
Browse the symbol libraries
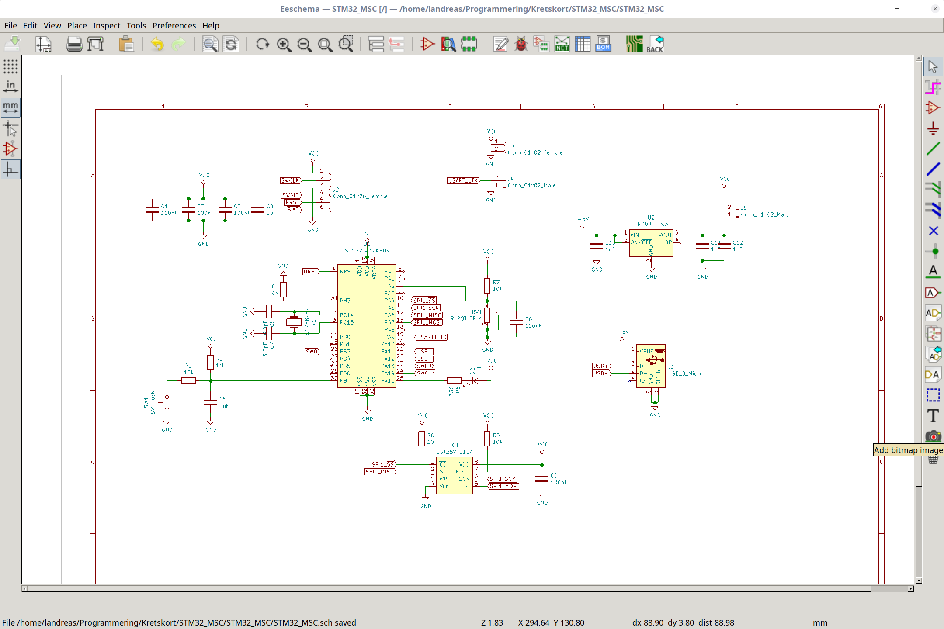448,44
